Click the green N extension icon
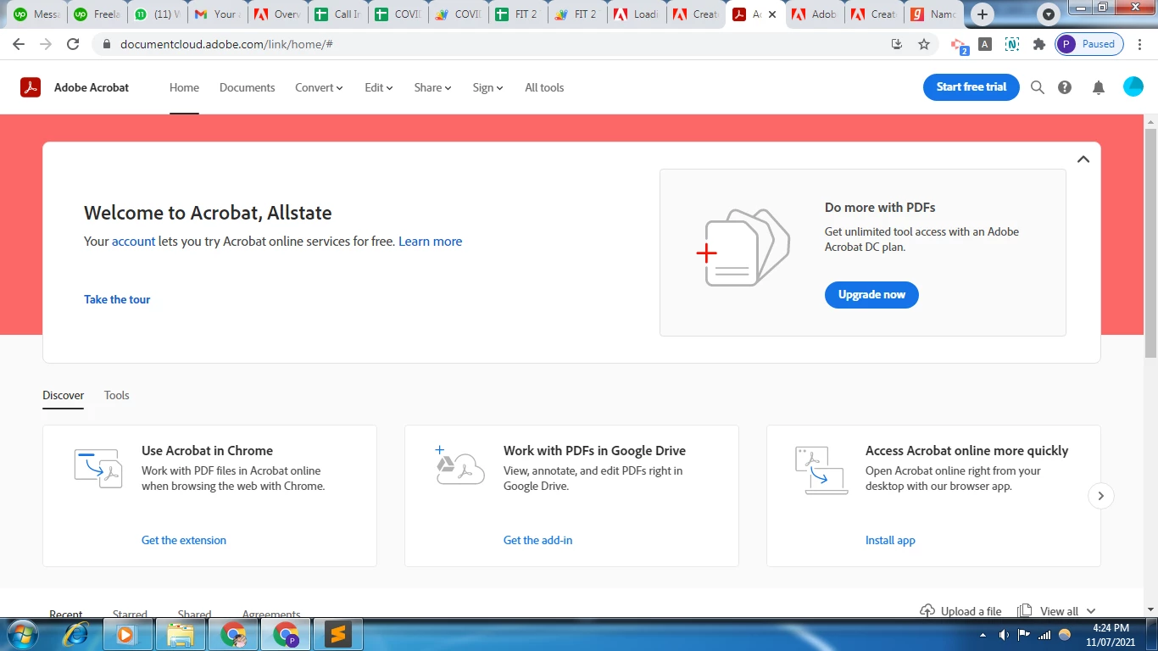This screenshot has height=651, width=1158. (x=1012, y=44)
